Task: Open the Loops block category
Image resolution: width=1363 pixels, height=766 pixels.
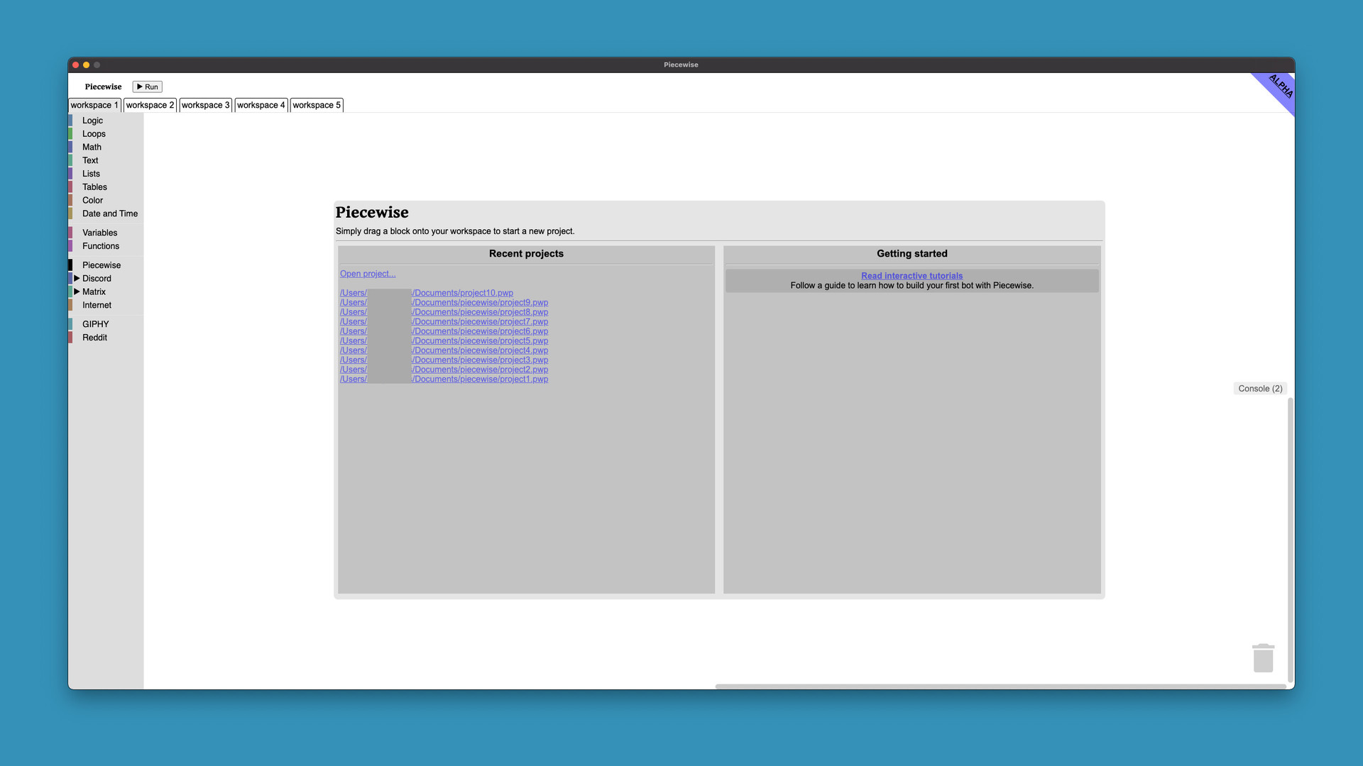Action: click(94, 134)
